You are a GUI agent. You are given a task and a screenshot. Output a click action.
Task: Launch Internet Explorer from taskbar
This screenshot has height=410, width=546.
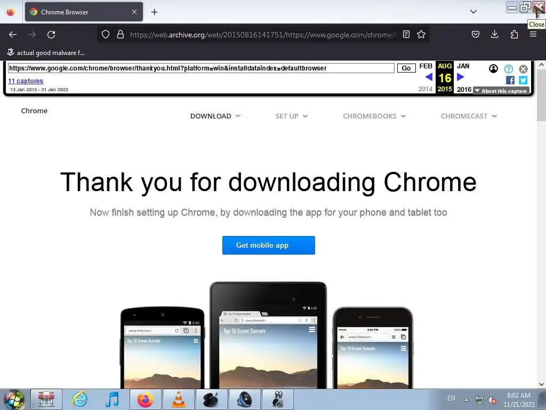[x=79, y=399]
